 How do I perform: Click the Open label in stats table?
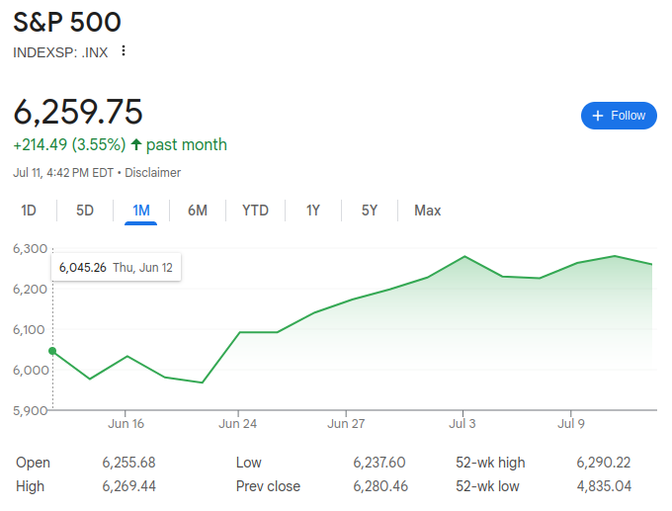click(33, 463)
